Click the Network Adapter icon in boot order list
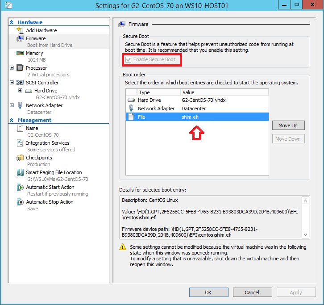The width and height of the screenshot is (324, 305). 131,108
